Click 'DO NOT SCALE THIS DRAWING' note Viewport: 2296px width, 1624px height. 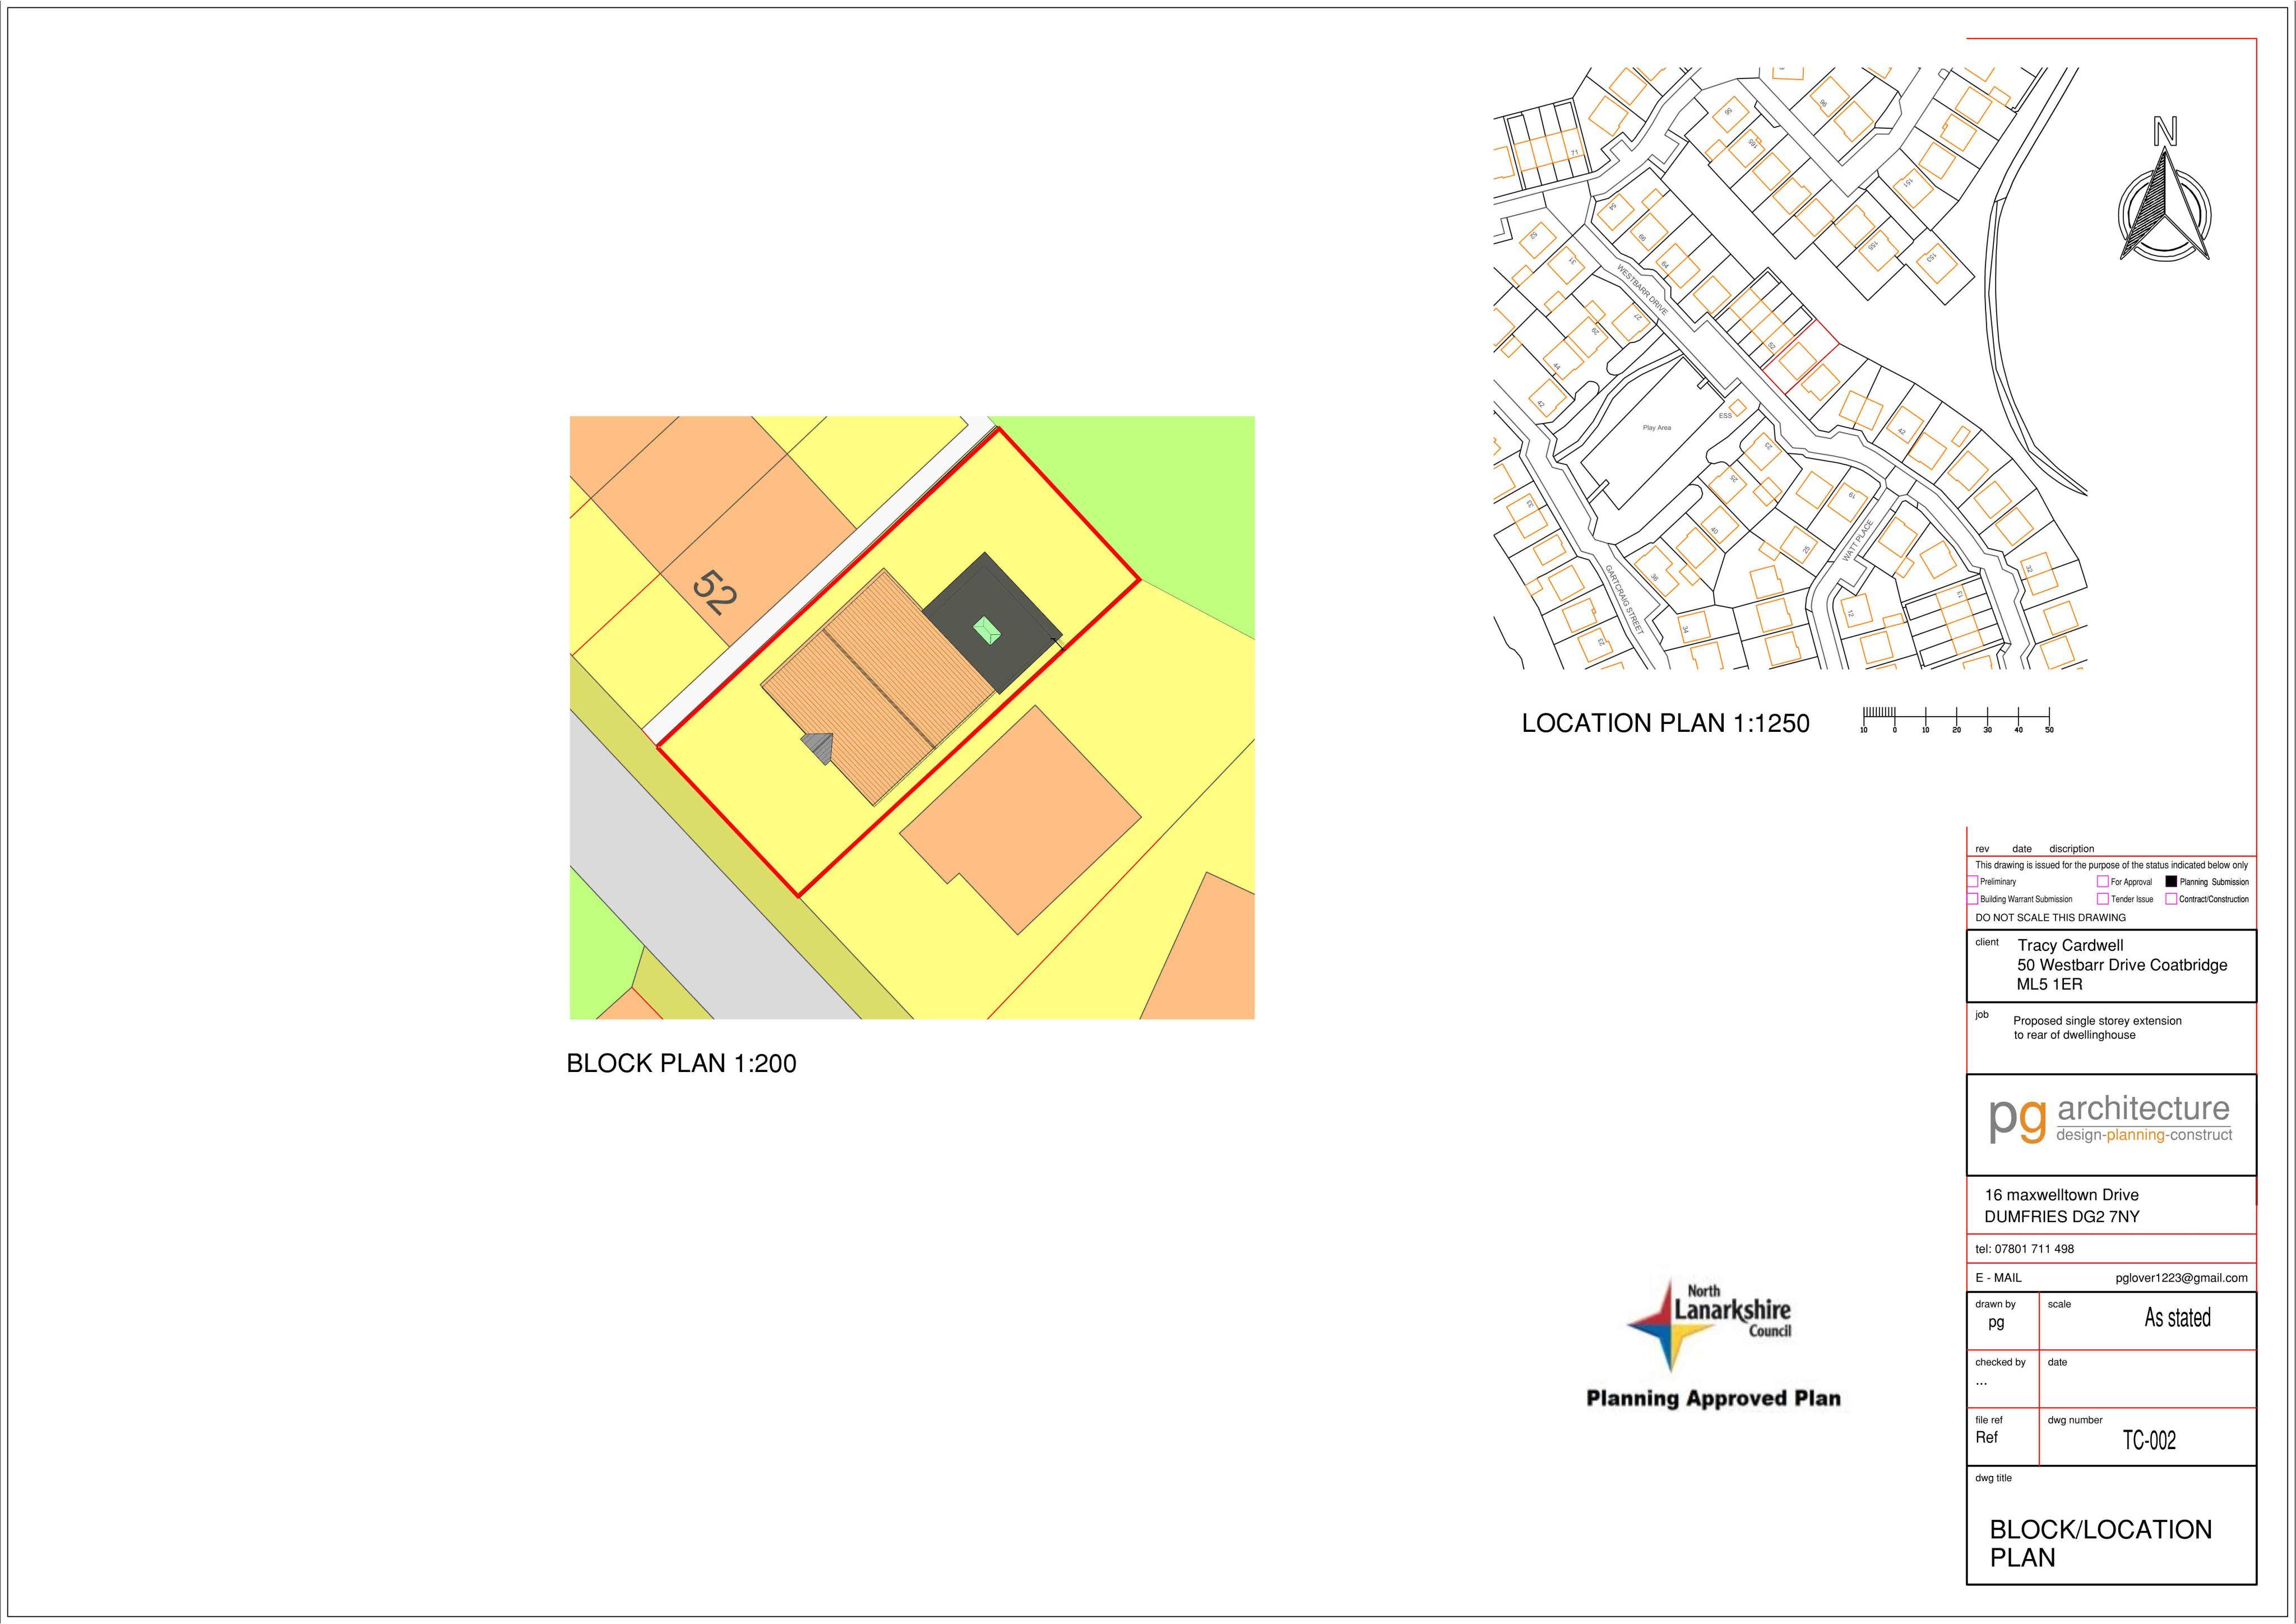2050,917
